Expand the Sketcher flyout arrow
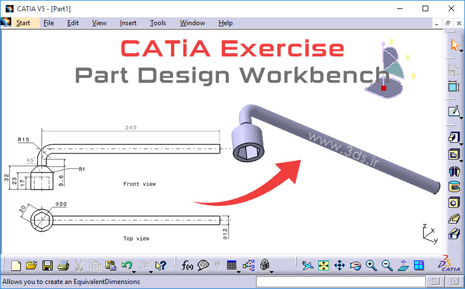Viewport: 465px width, 289px height. click(461, 118)
